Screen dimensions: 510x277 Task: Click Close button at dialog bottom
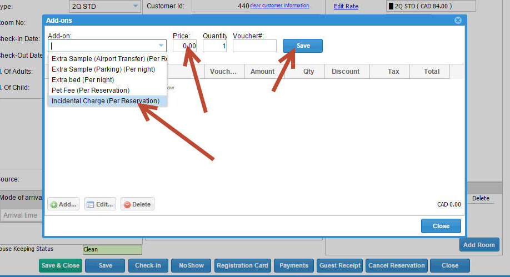click(441, 226)
